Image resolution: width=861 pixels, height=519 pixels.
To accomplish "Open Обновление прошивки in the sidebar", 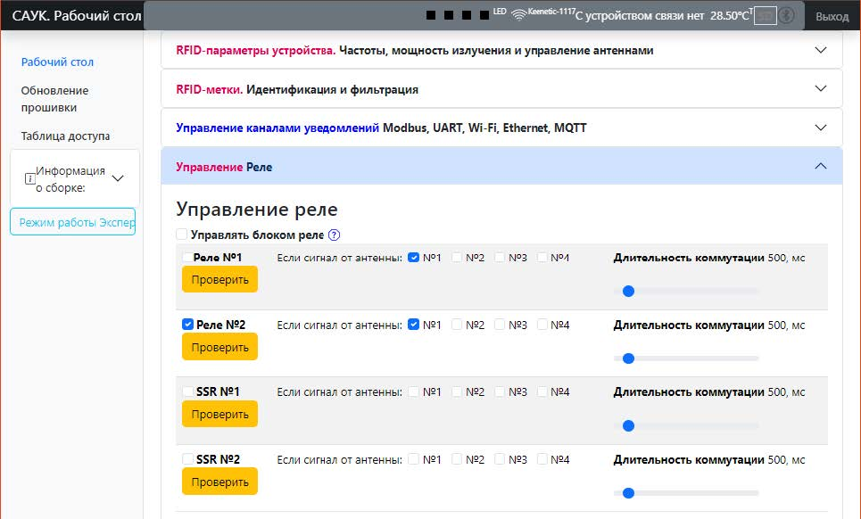I will click(x=55, y=99).
